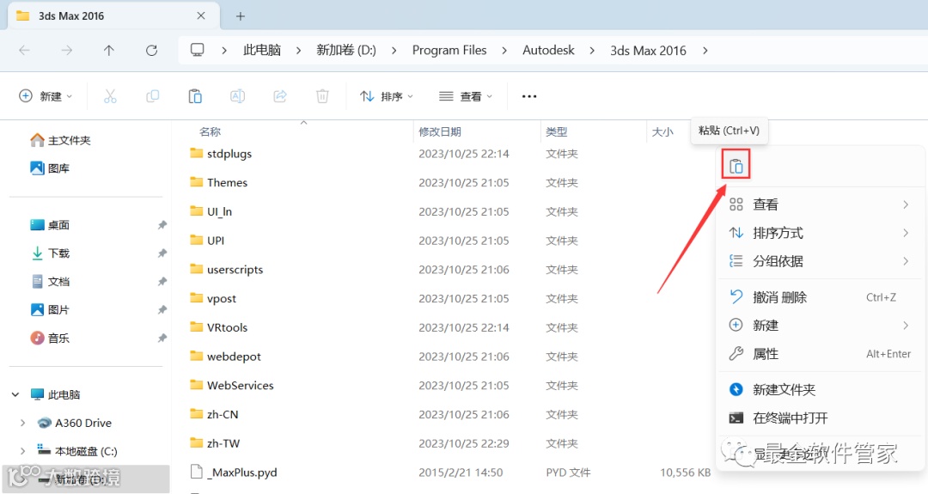
Task: Open 文档 quick access item
Action: coord(50,282)
